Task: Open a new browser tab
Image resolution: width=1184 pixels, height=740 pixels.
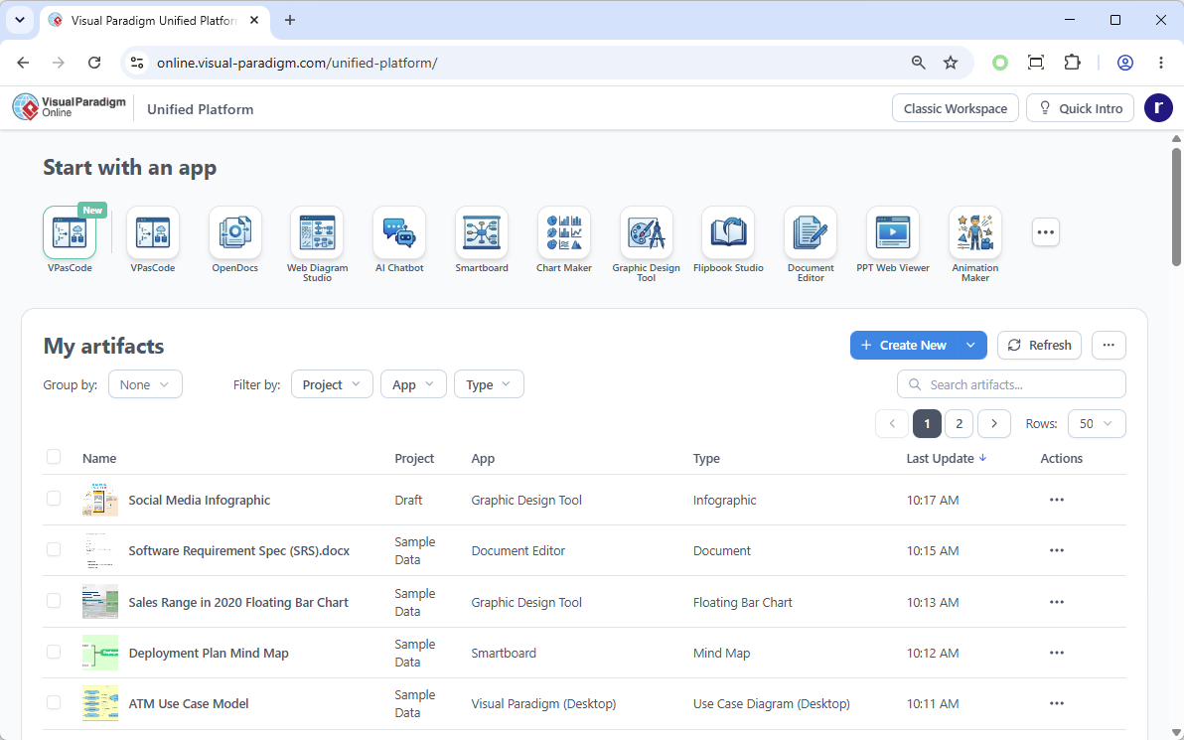Action: point(290,21)
